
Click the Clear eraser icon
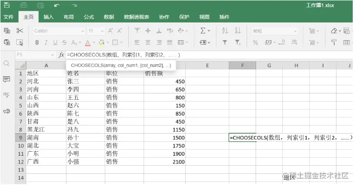(334, 31)
